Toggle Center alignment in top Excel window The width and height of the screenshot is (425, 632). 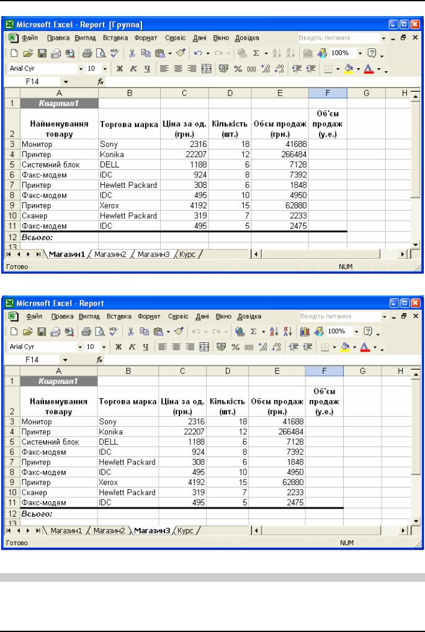[178, 69]
